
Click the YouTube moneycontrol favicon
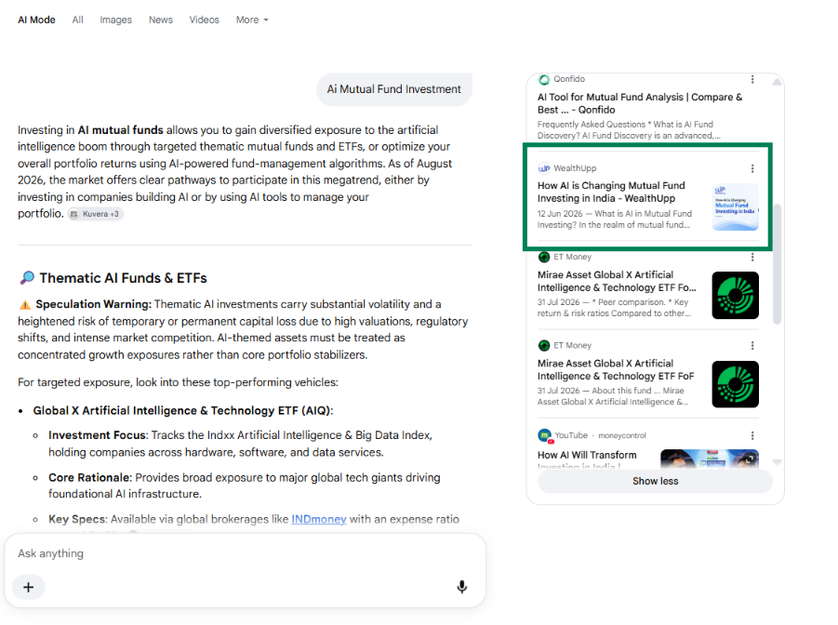point(545,436)
